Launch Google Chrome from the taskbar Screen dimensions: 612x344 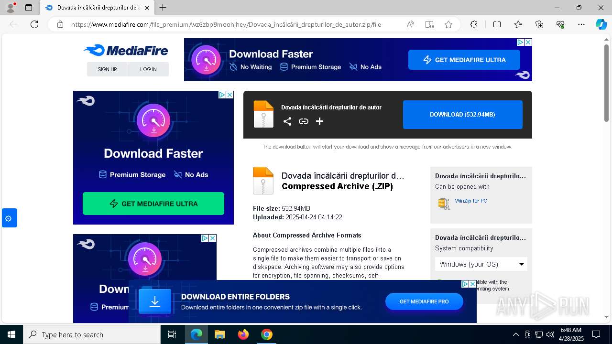(267, 334)
